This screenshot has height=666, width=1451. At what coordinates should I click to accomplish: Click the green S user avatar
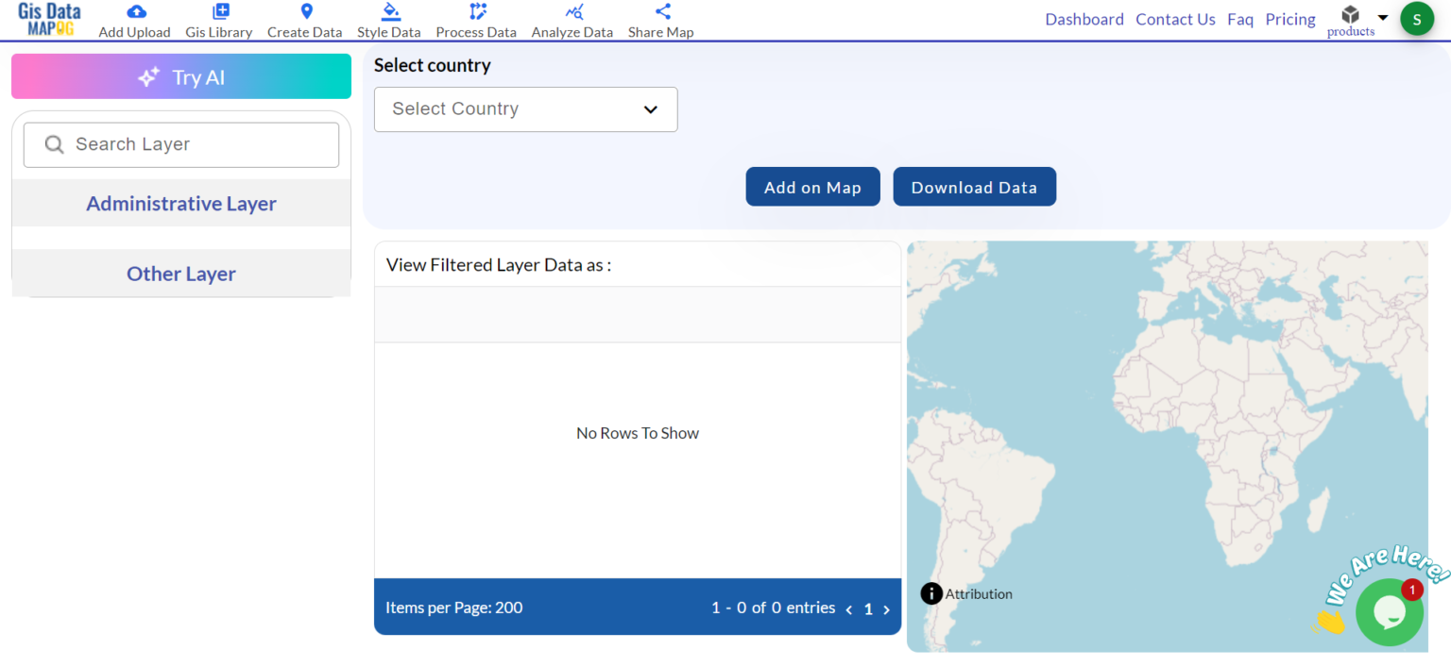1417,19
